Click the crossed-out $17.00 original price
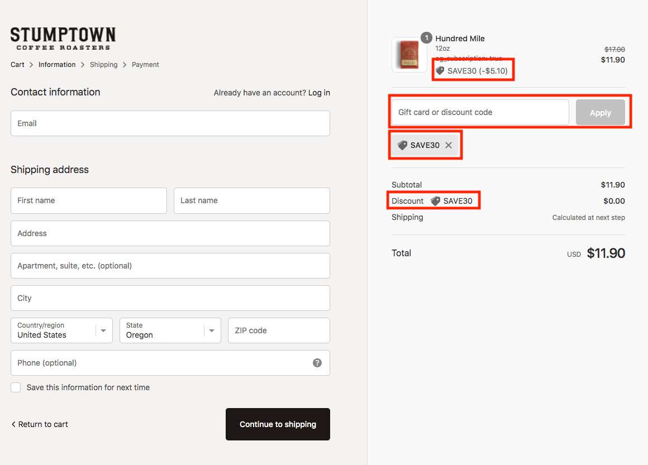 point(614,49)
